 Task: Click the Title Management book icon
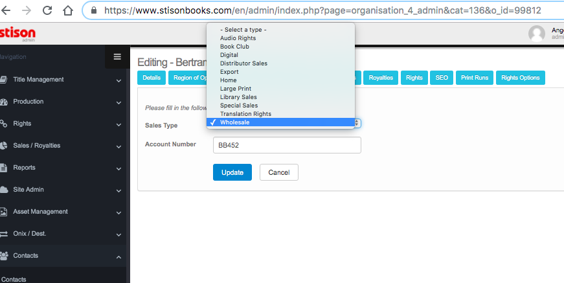click(x=3, y=80)
